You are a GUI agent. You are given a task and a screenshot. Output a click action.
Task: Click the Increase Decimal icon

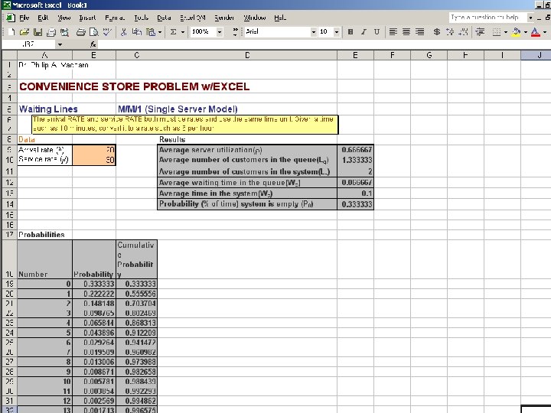coord(450,32)
